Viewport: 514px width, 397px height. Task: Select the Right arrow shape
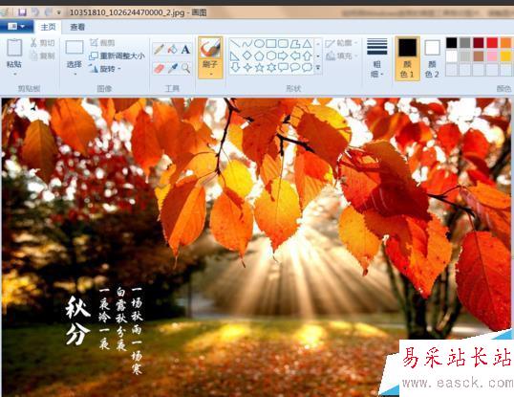(x=283, y=55)
